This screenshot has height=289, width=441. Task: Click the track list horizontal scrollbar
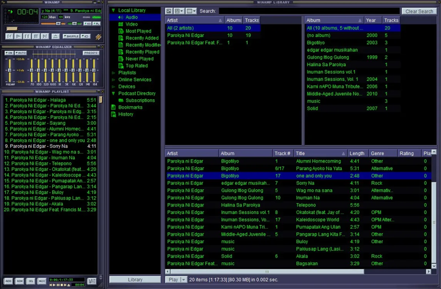266,272
